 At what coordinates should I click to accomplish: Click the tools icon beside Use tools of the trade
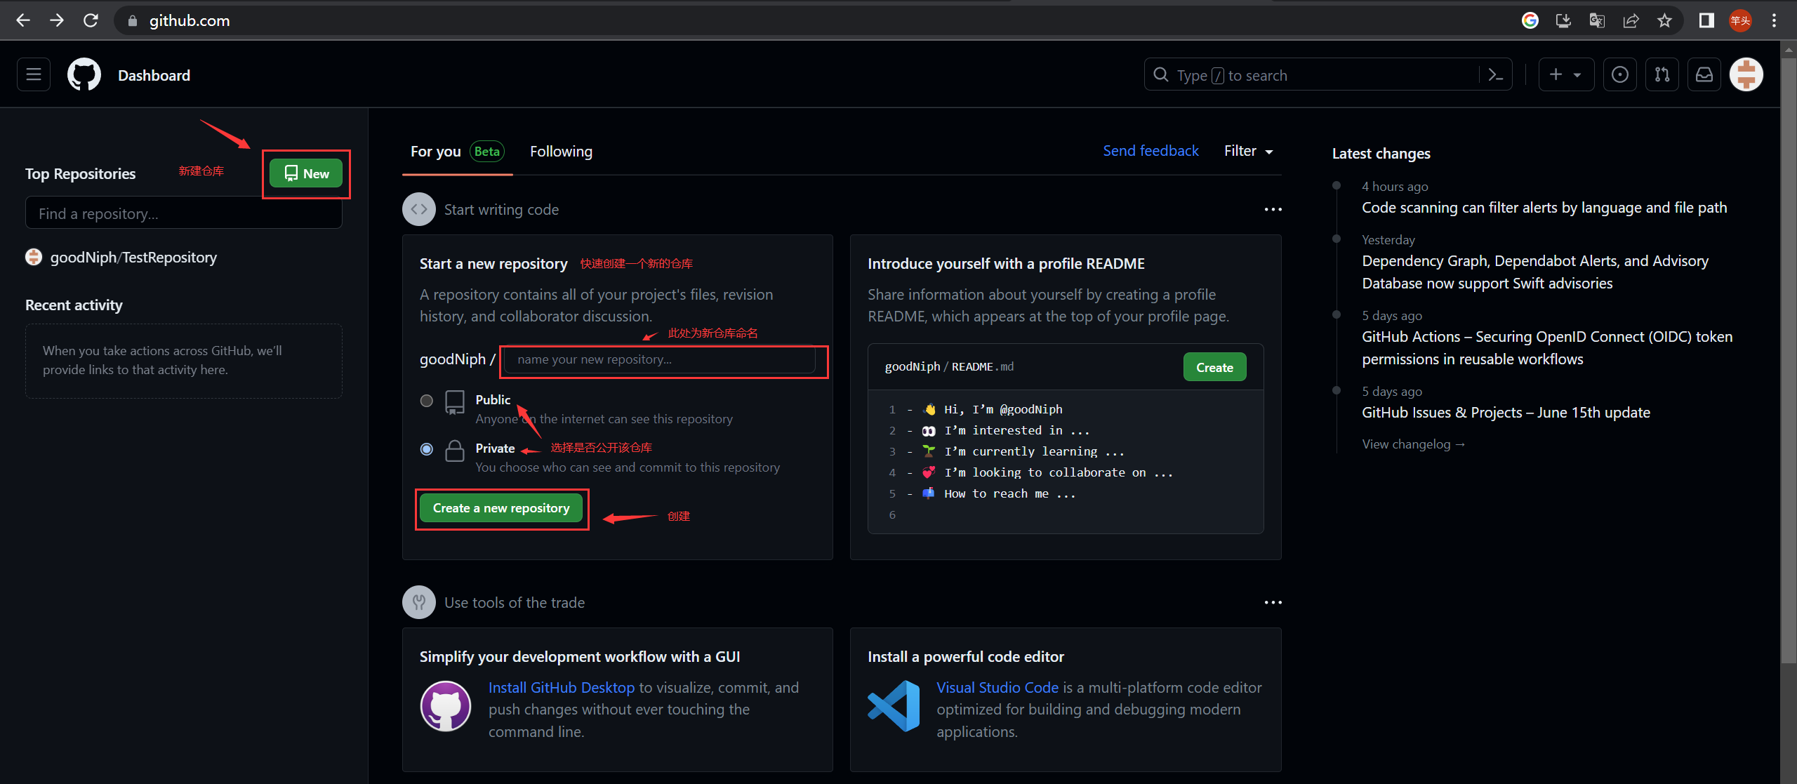click(419, 602)
